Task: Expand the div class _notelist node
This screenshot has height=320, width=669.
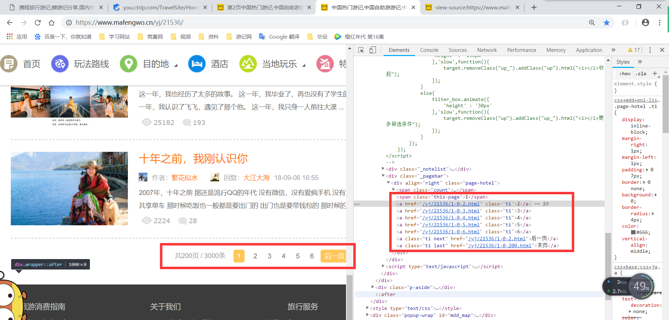Action: pyautogui.click(x=383, y=169)
